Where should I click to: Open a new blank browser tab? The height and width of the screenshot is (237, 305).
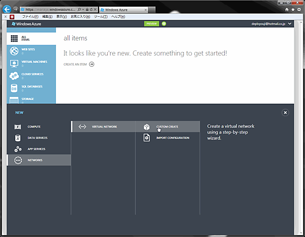coord(151,10)
